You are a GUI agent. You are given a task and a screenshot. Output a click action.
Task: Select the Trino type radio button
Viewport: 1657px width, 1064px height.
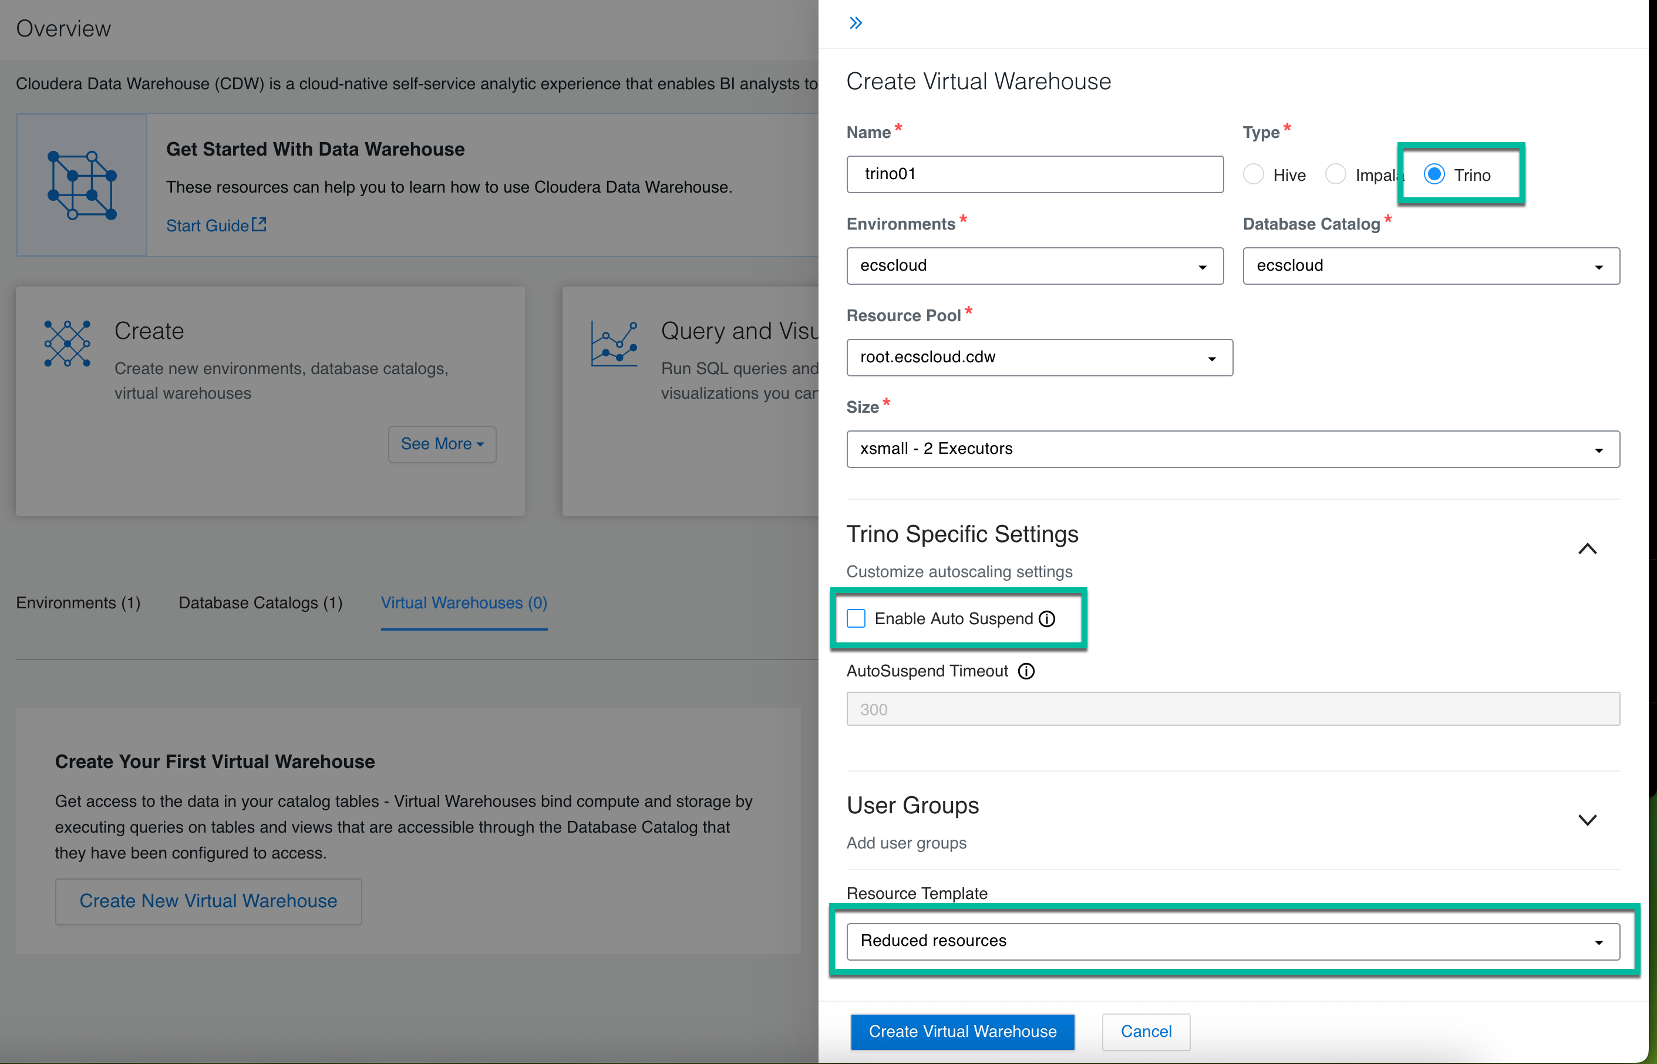pyautogui.click(x=1434, y=174)
